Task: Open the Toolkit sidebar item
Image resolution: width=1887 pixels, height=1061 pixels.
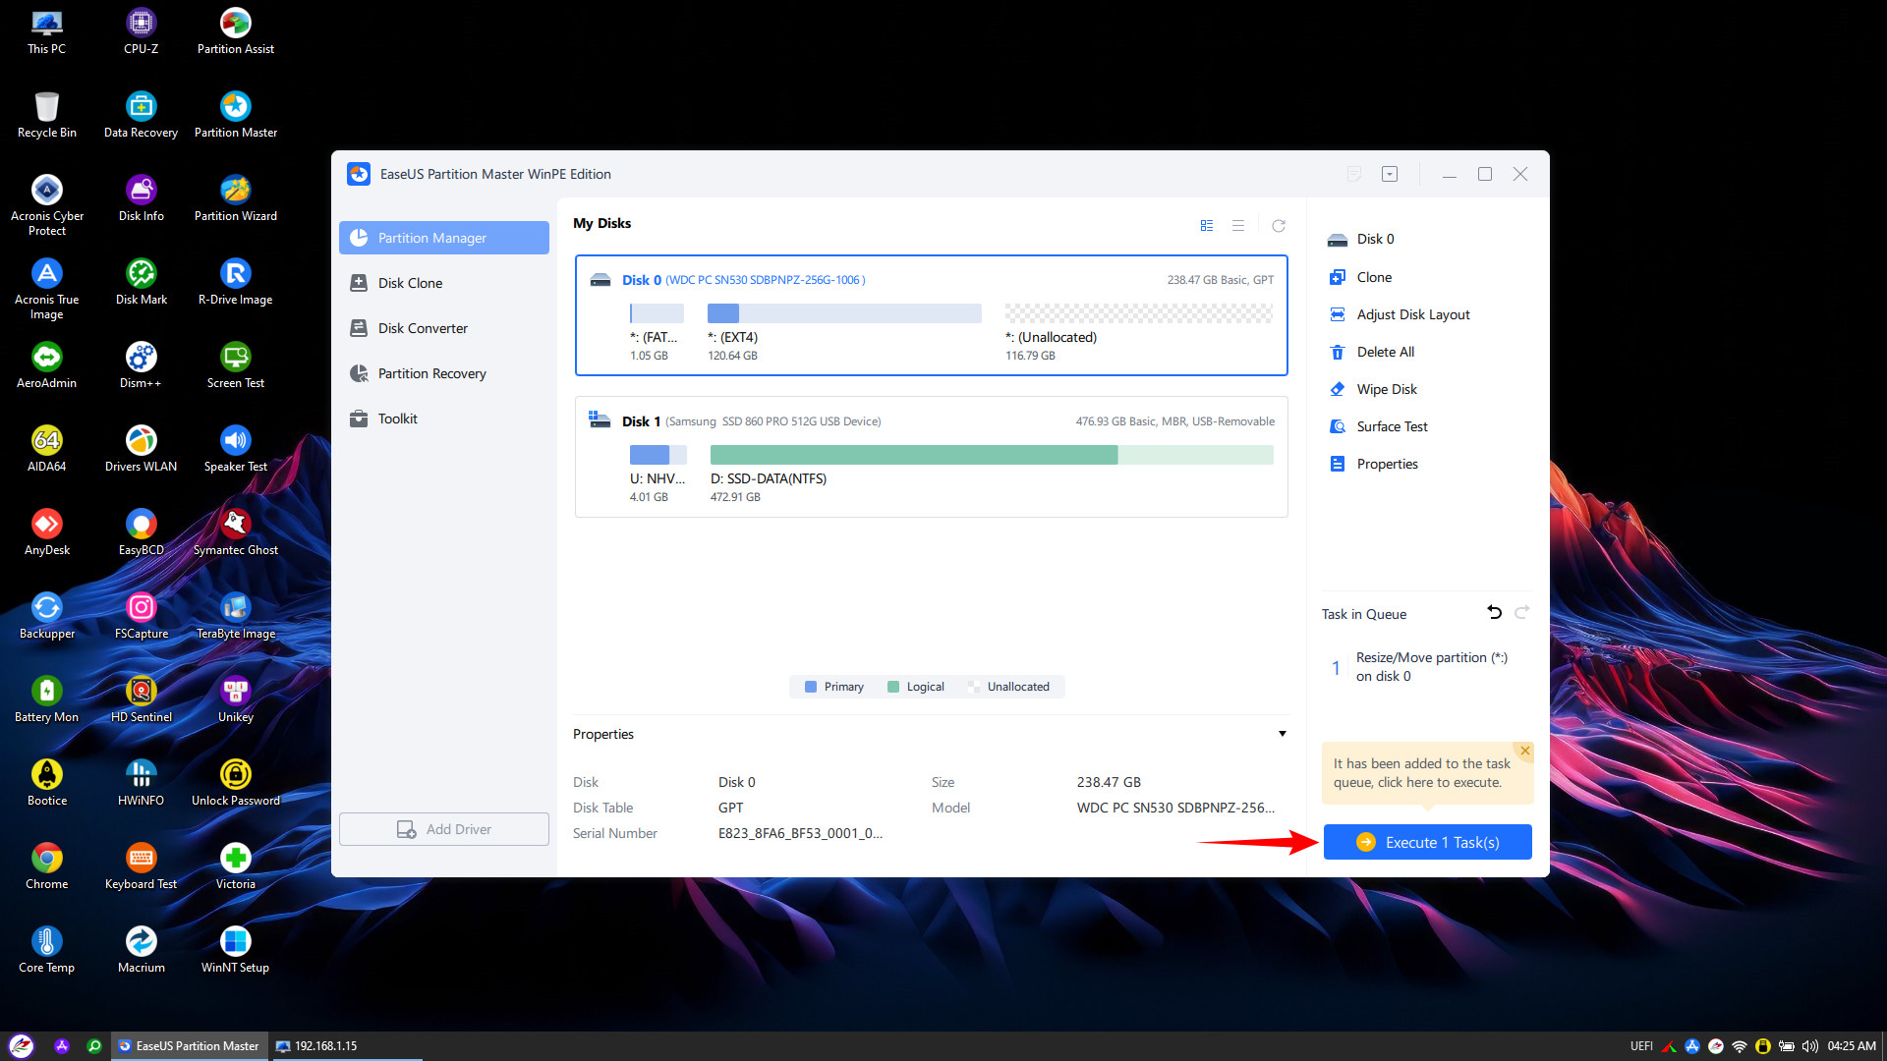Action: (397, 419)
